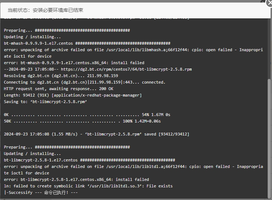Click the bt-mhash install failed error line
272x200 pixels.
pos(74,63)
